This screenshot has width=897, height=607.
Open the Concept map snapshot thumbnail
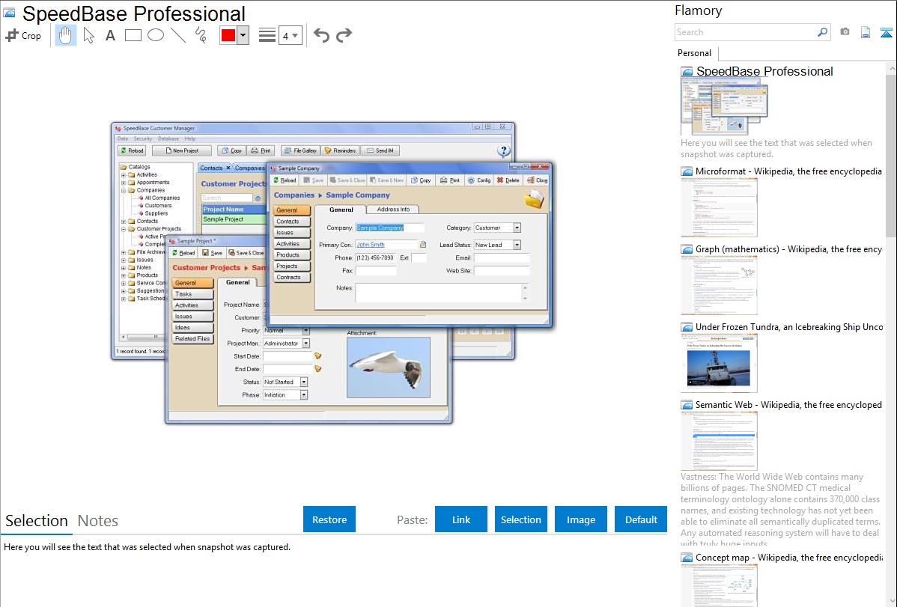[x=719, y=586]
